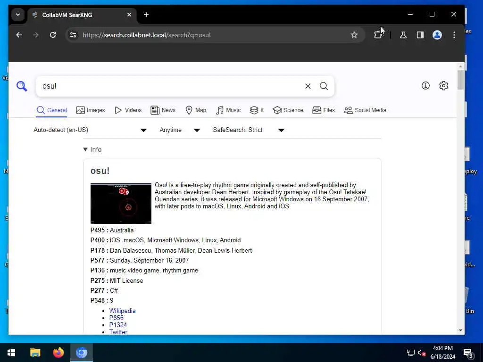Open the search info page icon
The height and width of the screenshot is (362, 483).
425,86
